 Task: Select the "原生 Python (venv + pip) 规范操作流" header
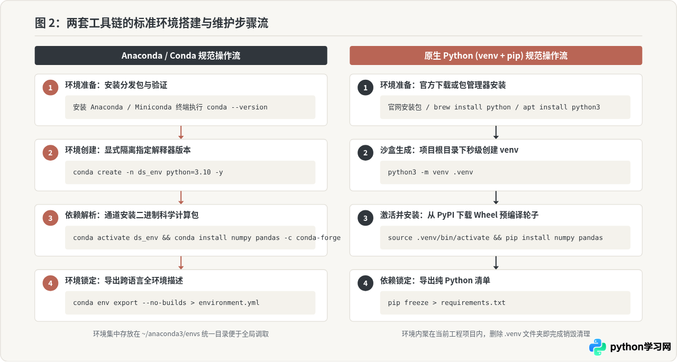pos(496,55)
